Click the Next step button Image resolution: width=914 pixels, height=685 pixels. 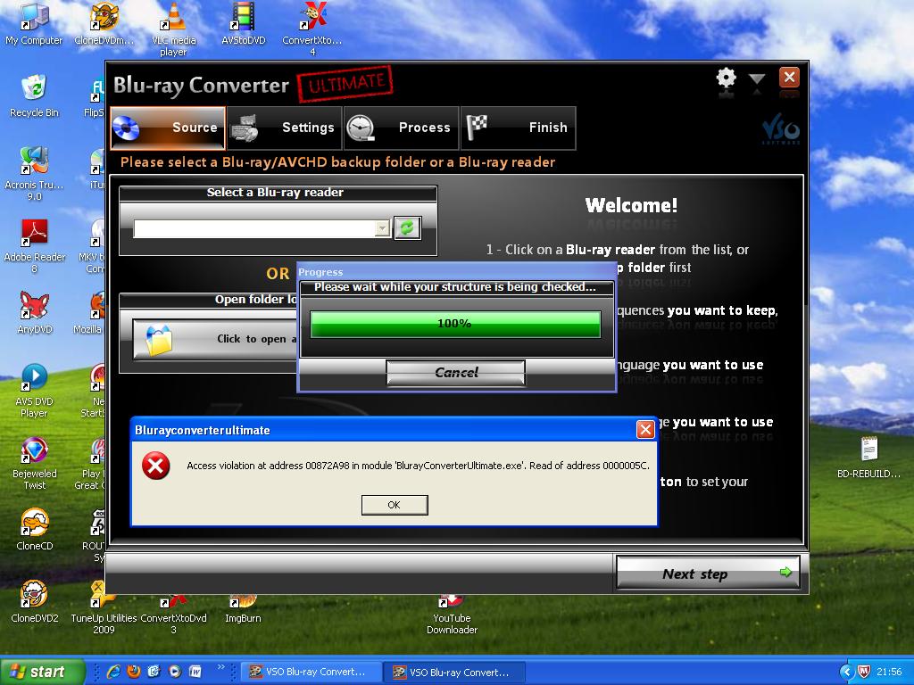click(708, 574)
